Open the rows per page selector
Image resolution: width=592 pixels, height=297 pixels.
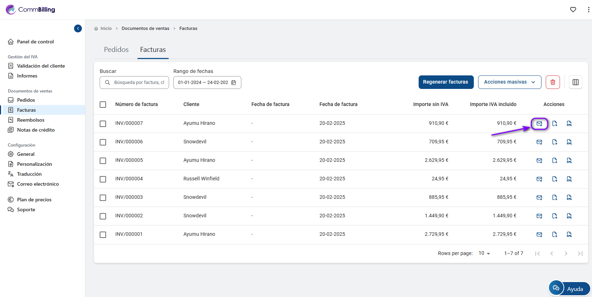click(484, 253)
